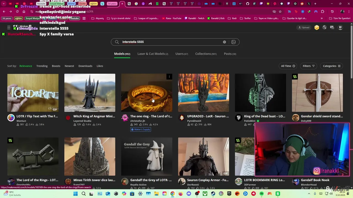Open Minas Tirith tower dice title
Viewport: 353px width, 198px height.
coord(94,180)
